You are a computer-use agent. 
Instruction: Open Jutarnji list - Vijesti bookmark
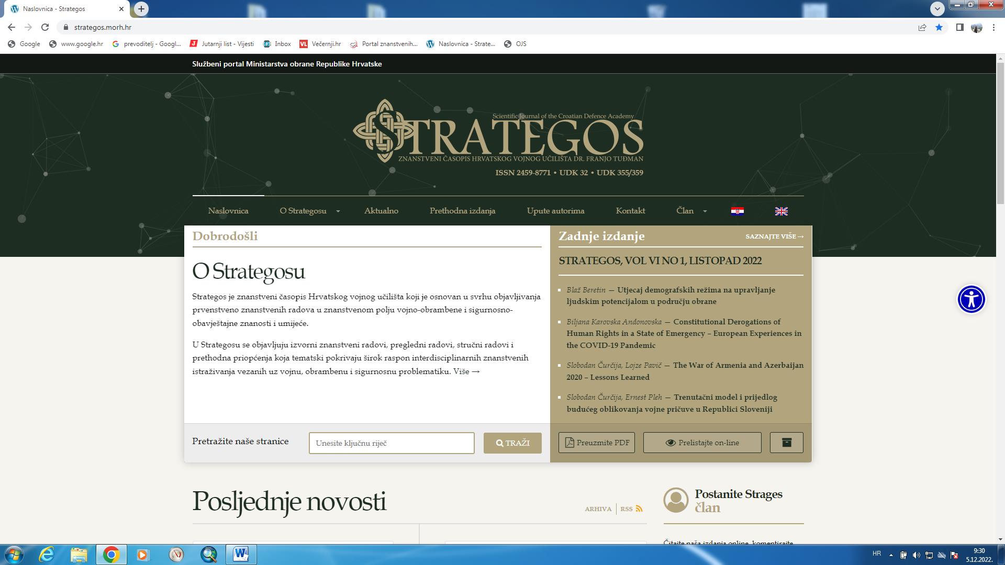(x=222, y=44)
